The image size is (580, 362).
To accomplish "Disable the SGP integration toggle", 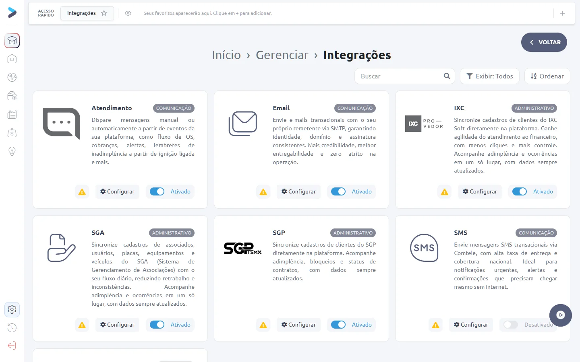I will (x=338, y=325).
